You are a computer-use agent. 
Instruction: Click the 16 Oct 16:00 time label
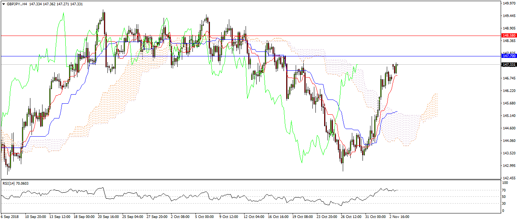[x=278, y=217]
